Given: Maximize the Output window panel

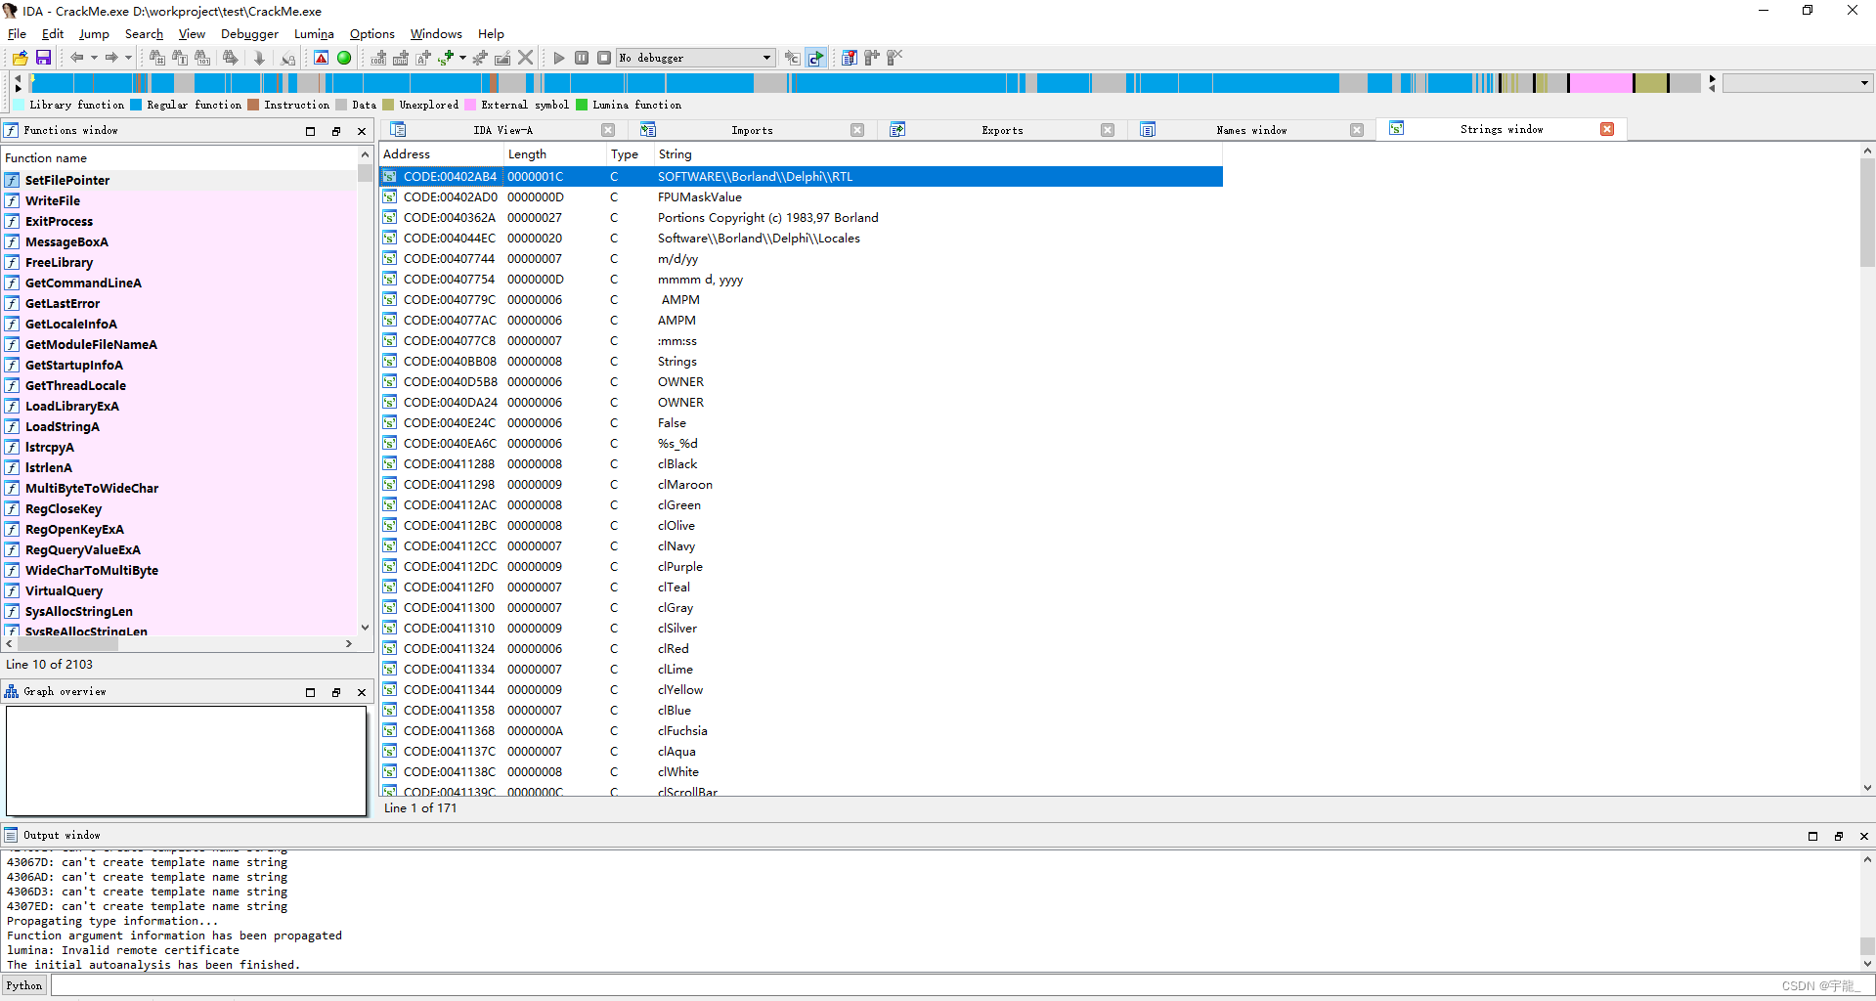Looking at the screenshot, I should 1813,836.
